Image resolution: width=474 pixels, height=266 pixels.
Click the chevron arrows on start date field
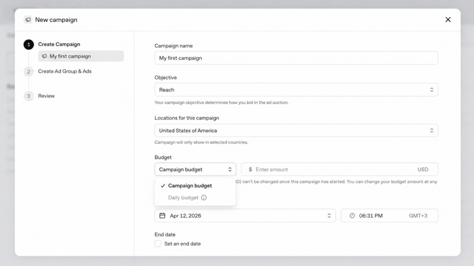click(329, 216)
